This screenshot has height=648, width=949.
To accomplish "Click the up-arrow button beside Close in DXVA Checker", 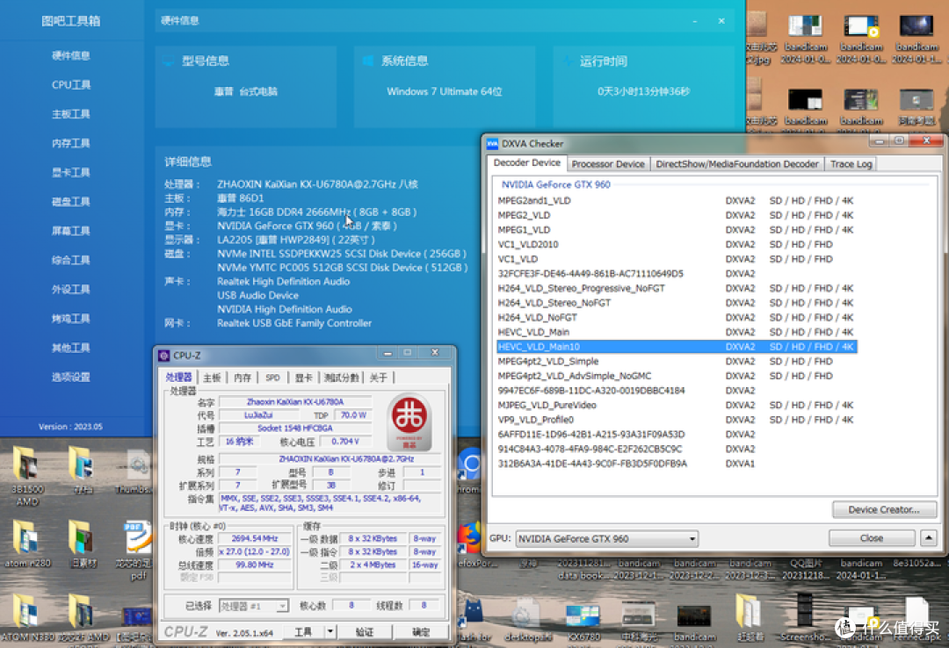I will click(x=929, y=538).
